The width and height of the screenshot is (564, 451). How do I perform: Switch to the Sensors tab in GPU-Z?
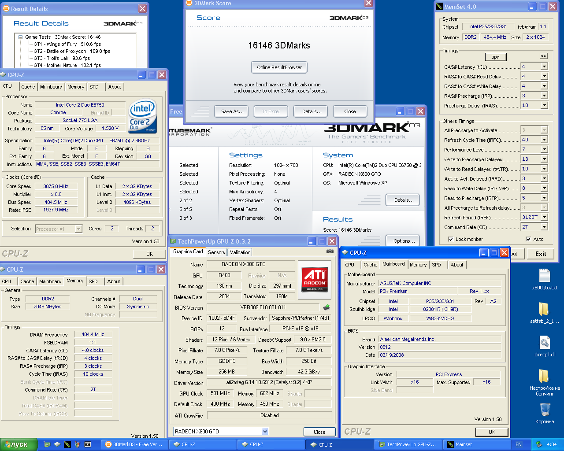[216, 252]
